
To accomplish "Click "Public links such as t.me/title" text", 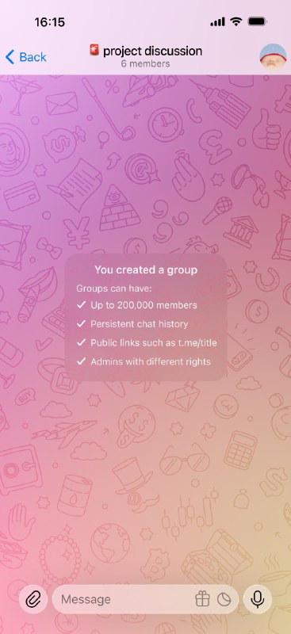I will click(154, 343).
